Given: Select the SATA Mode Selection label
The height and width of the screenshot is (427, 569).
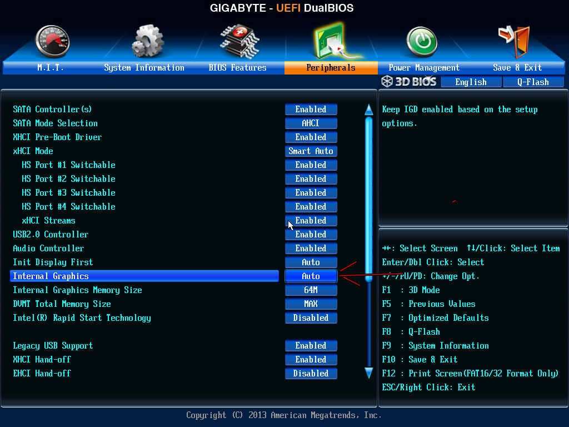Looking at the screenshot, I should point(55,123).
